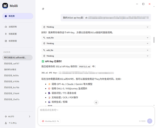157x128 pixels.
Task: Click the user message bubble with api key
Action: (106, 18)
